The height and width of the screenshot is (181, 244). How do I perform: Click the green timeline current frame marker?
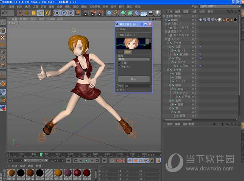[x=41, y=154]
